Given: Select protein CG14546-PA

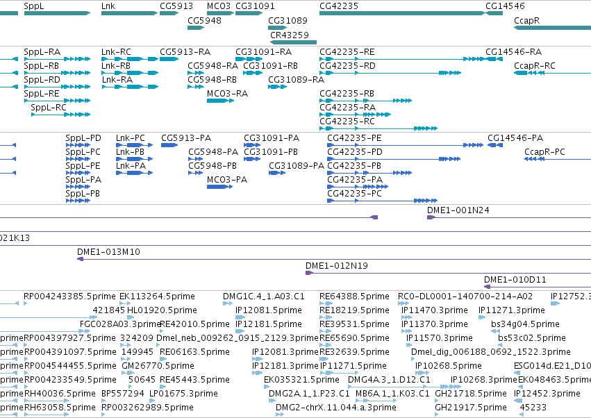Looking at the screenshot, I should (x=495, y=145).
